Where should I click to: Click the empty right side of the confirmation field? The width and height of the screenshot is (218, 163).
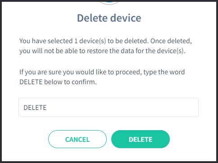pyautogui.click(x=135, y=107)
